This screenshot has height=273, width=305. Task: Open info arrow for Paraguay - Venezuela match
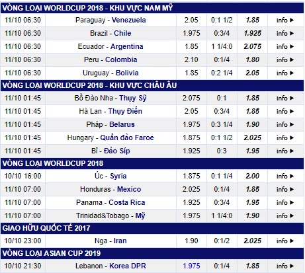[x=285, y=20]
